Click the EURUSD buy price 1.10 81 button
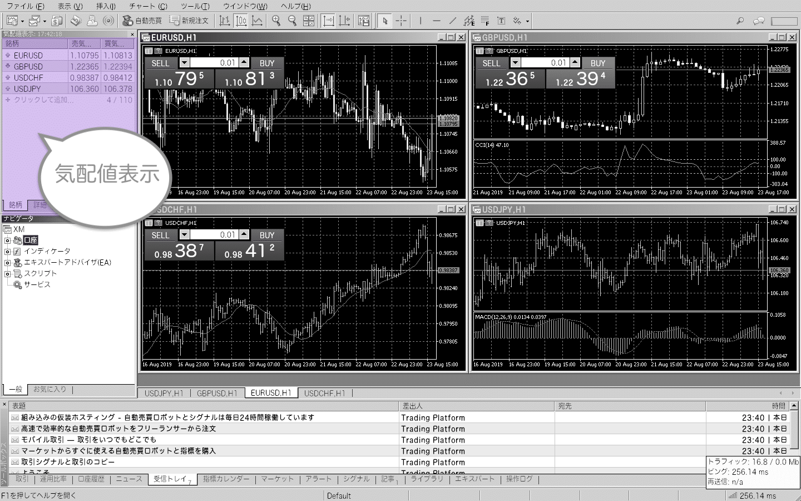The image size is (801, 501). pyautogui.click(x=249, y=79)
